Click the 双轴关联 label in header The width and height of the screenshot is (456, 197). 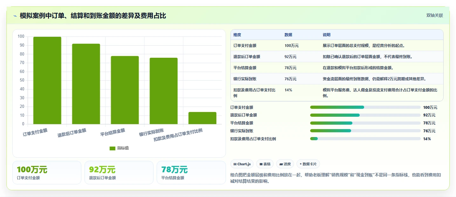pos(434,16)
